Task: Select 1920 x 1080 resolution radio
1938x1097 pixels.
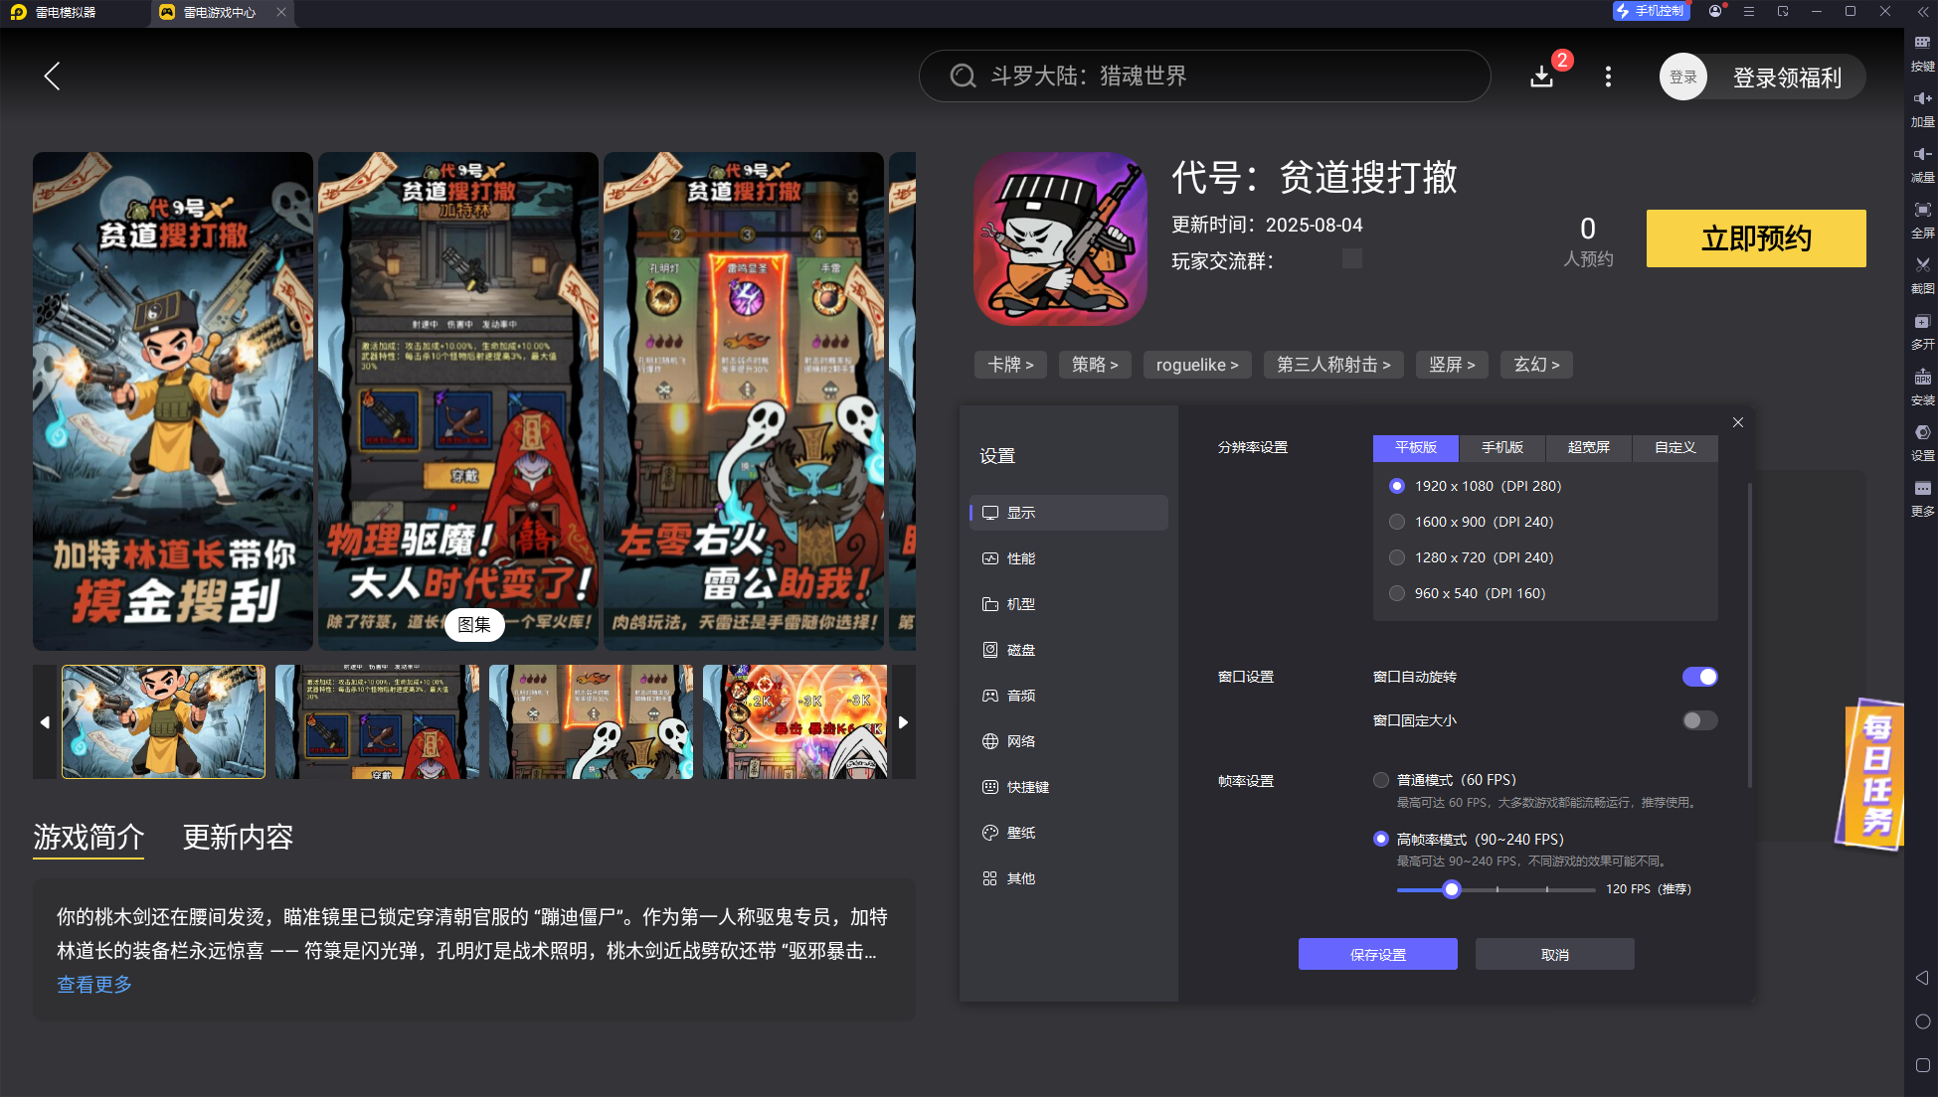Action: pyautogui.click(x=1397, y=486)
